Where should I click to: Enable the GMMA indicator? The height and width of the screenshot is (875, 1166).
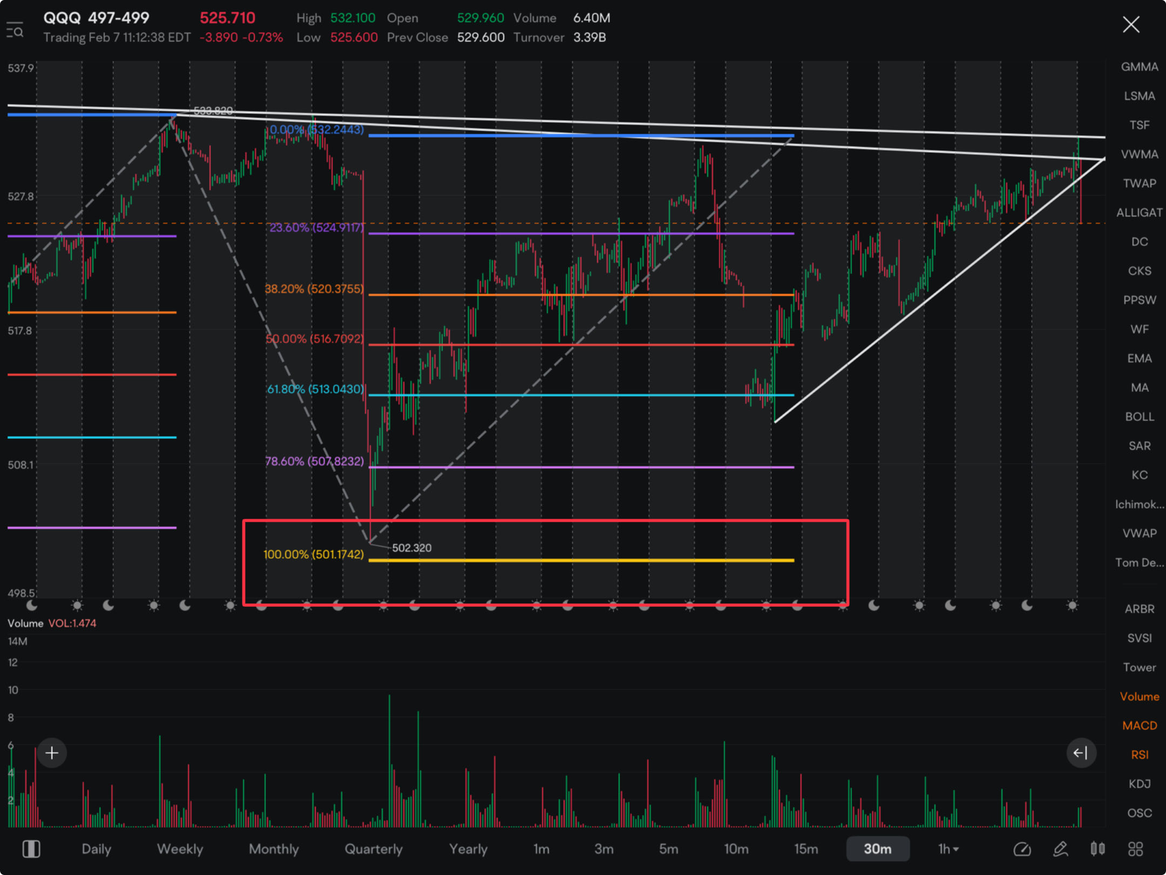[1140, 67]
